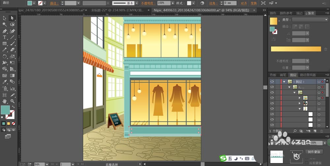Choose the Pen tool

pos(5,31)
